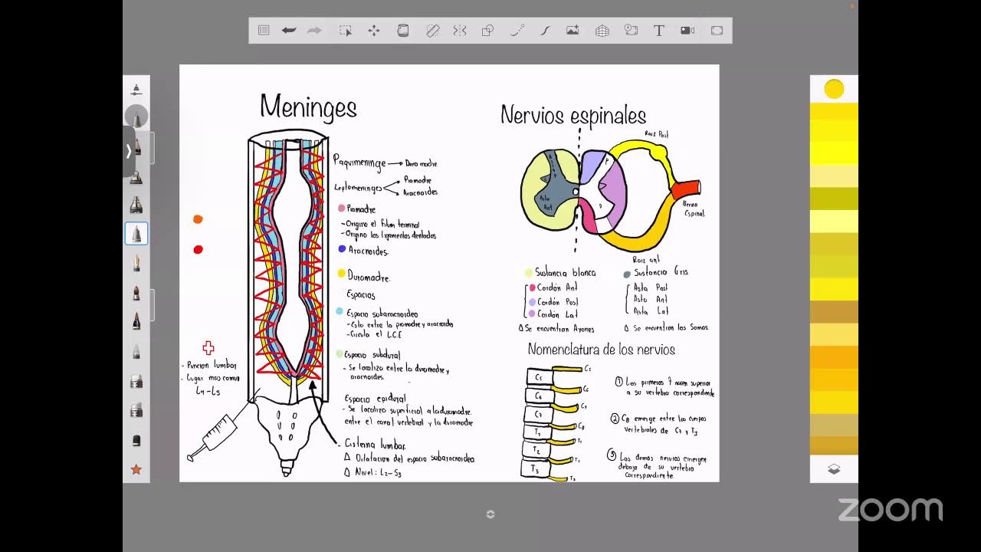Click the "Nervios espinales" title
This screenshot has height=552, width=981.
(x=573, y=115)
